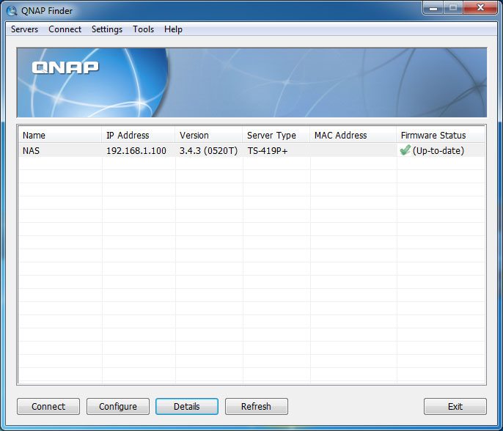
Task: Click the Connect button at bottom
Action: coord(48,406)
